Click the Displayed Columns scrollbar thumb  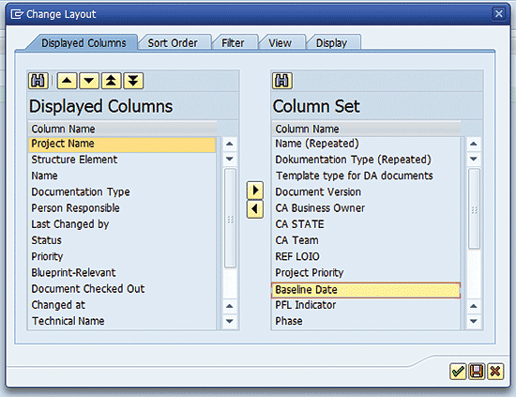tap(230, 219)
